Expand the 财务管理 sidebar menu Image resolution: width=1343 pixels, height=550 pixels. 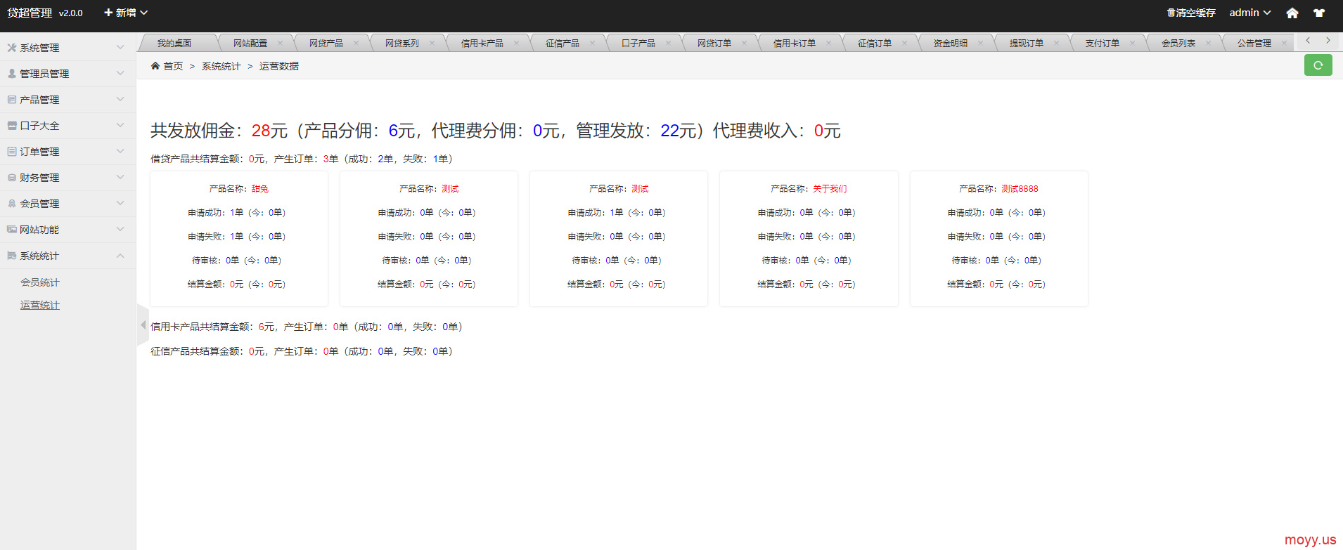[68, 178]
